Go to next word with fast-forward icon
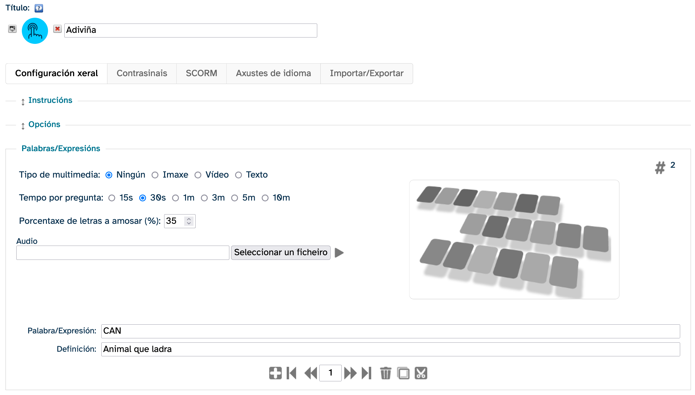The image size is (695, 395). [x=350, y=373]
